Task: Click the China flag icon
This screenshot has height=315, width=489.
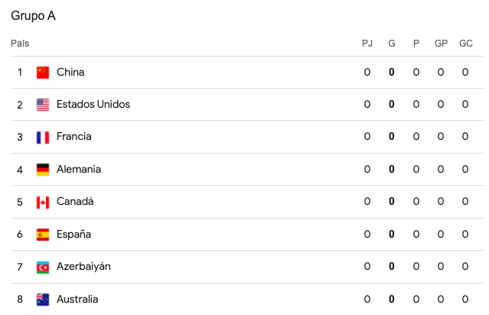Action: pos(43,73)
